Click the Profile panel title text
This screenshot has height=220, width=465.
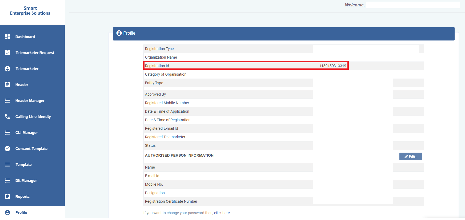(129, 33)
